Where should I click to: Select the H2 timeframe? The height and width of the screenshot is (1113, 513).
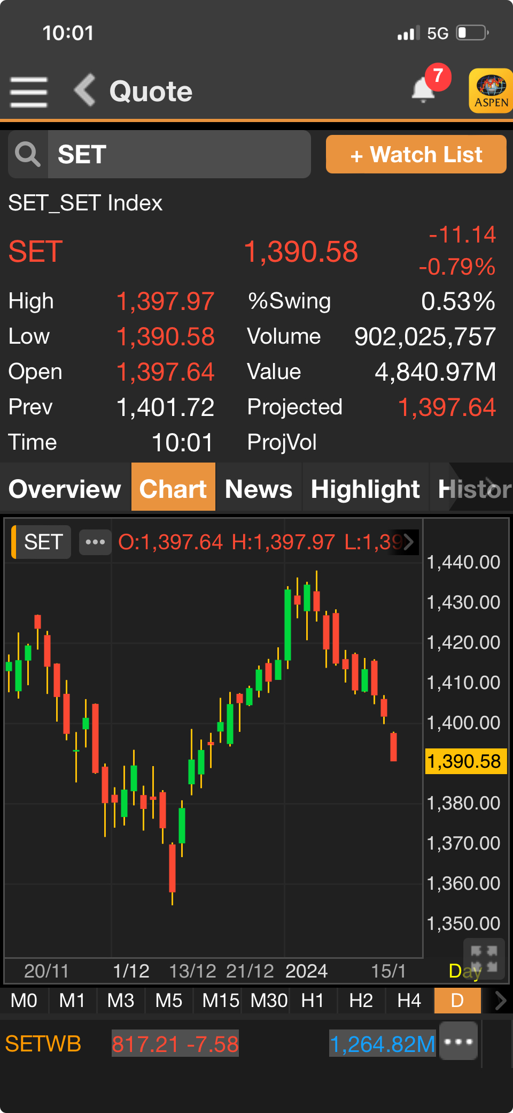pyautogui.click(x=361, y=1001)
